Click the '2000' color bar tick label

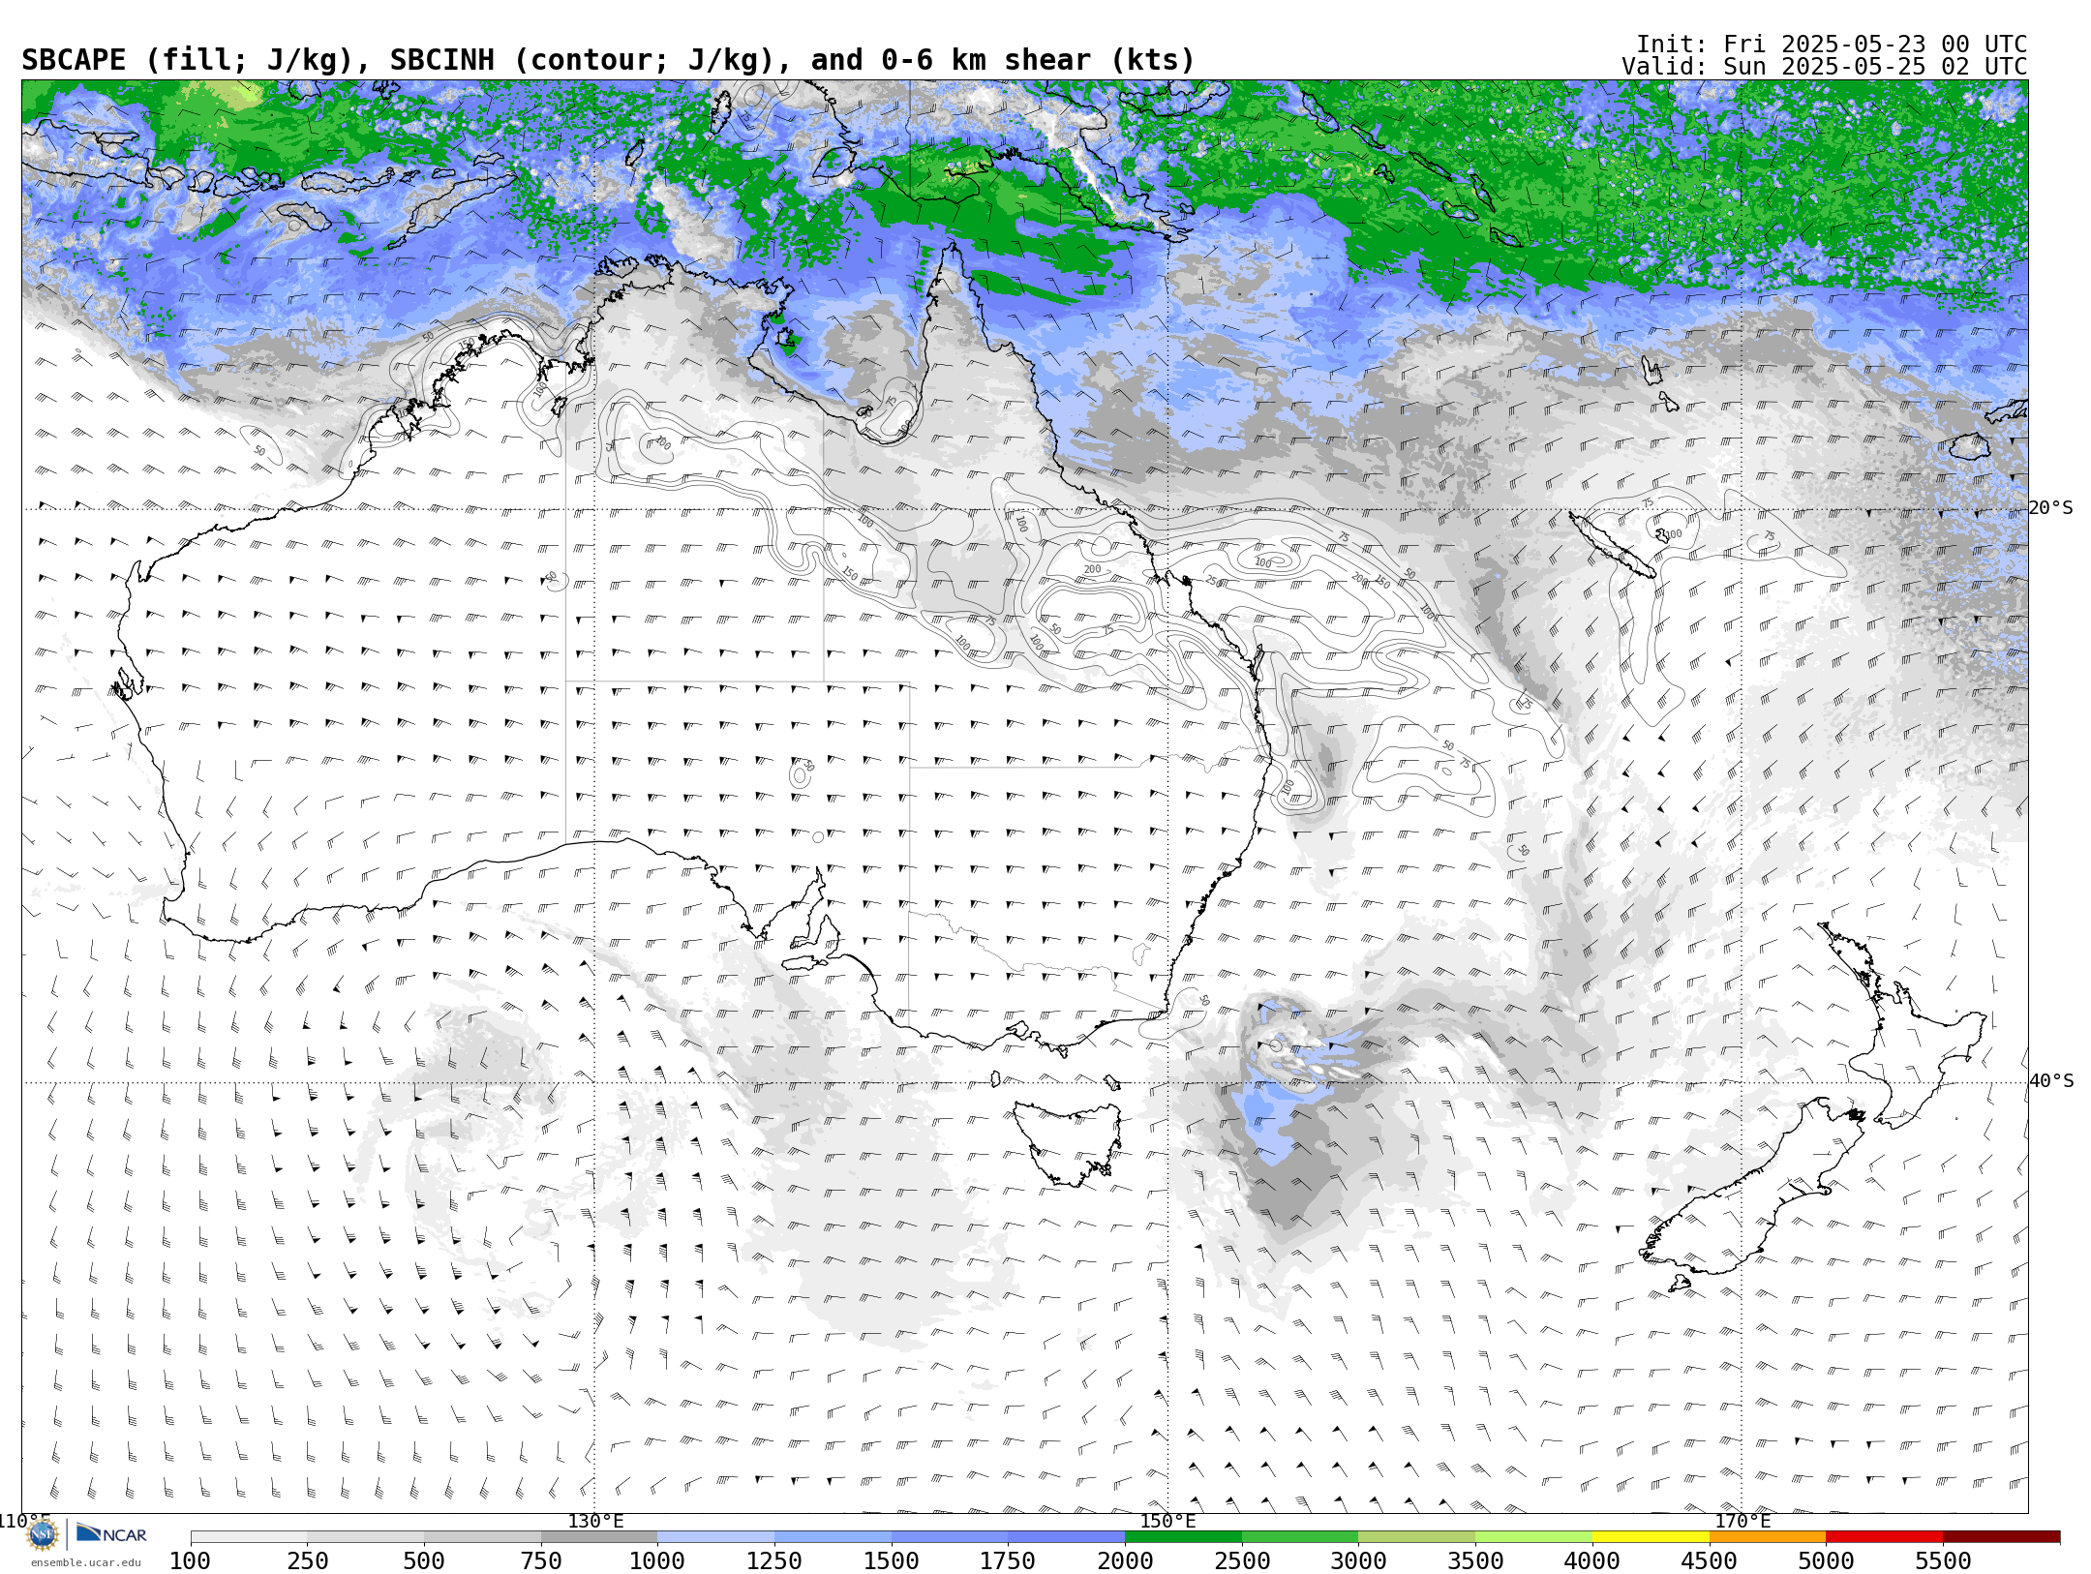(1125, 1561)
